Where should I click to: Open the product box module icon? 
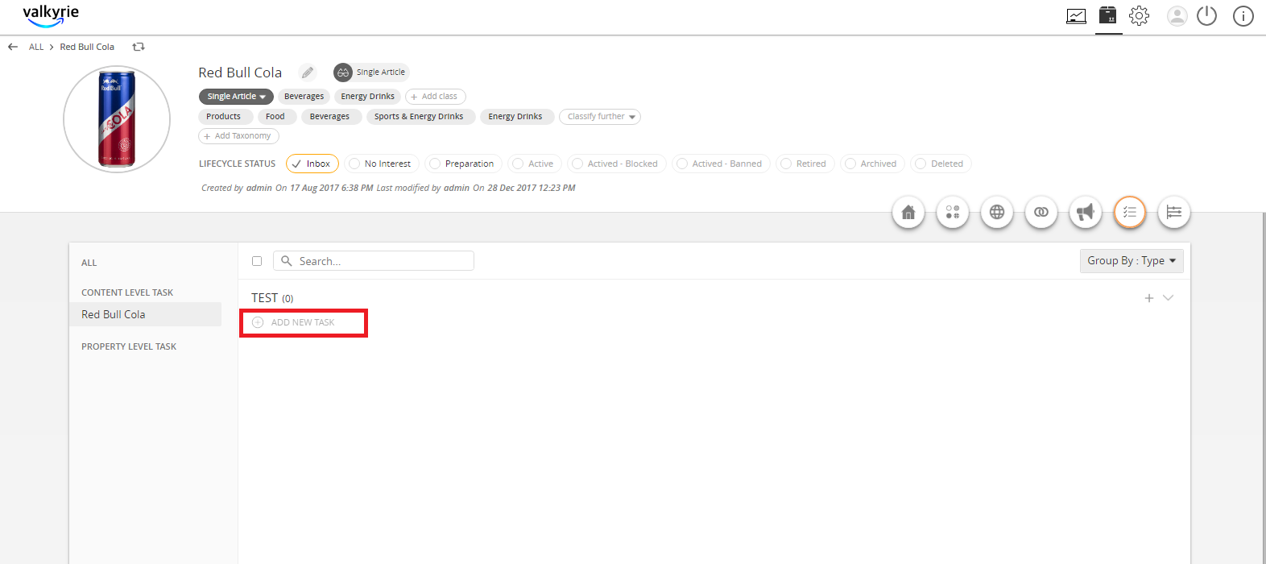pos(1108,15)
